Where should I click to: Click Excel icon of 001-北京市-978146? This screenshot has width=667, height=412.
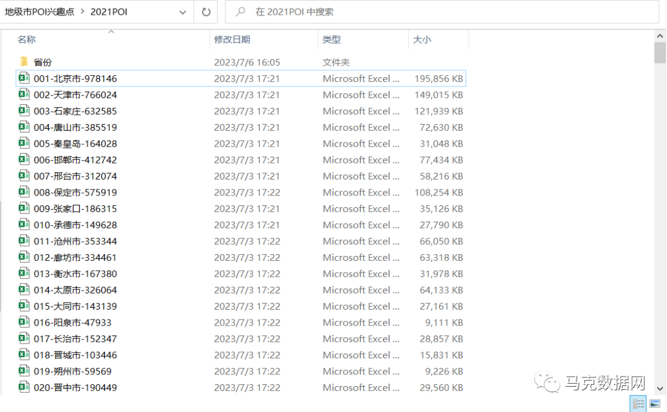point(24,78)
